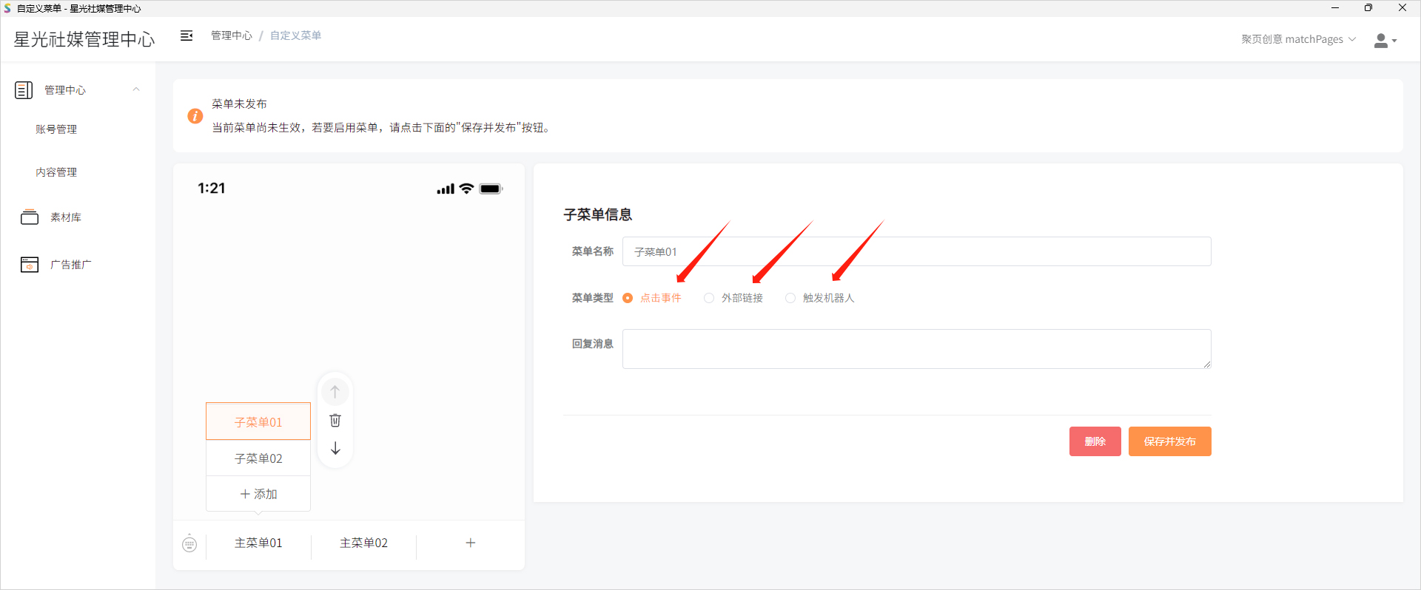
Task: Open the 聚页创意 matchPages dropdown
Action: [1298, 39]
